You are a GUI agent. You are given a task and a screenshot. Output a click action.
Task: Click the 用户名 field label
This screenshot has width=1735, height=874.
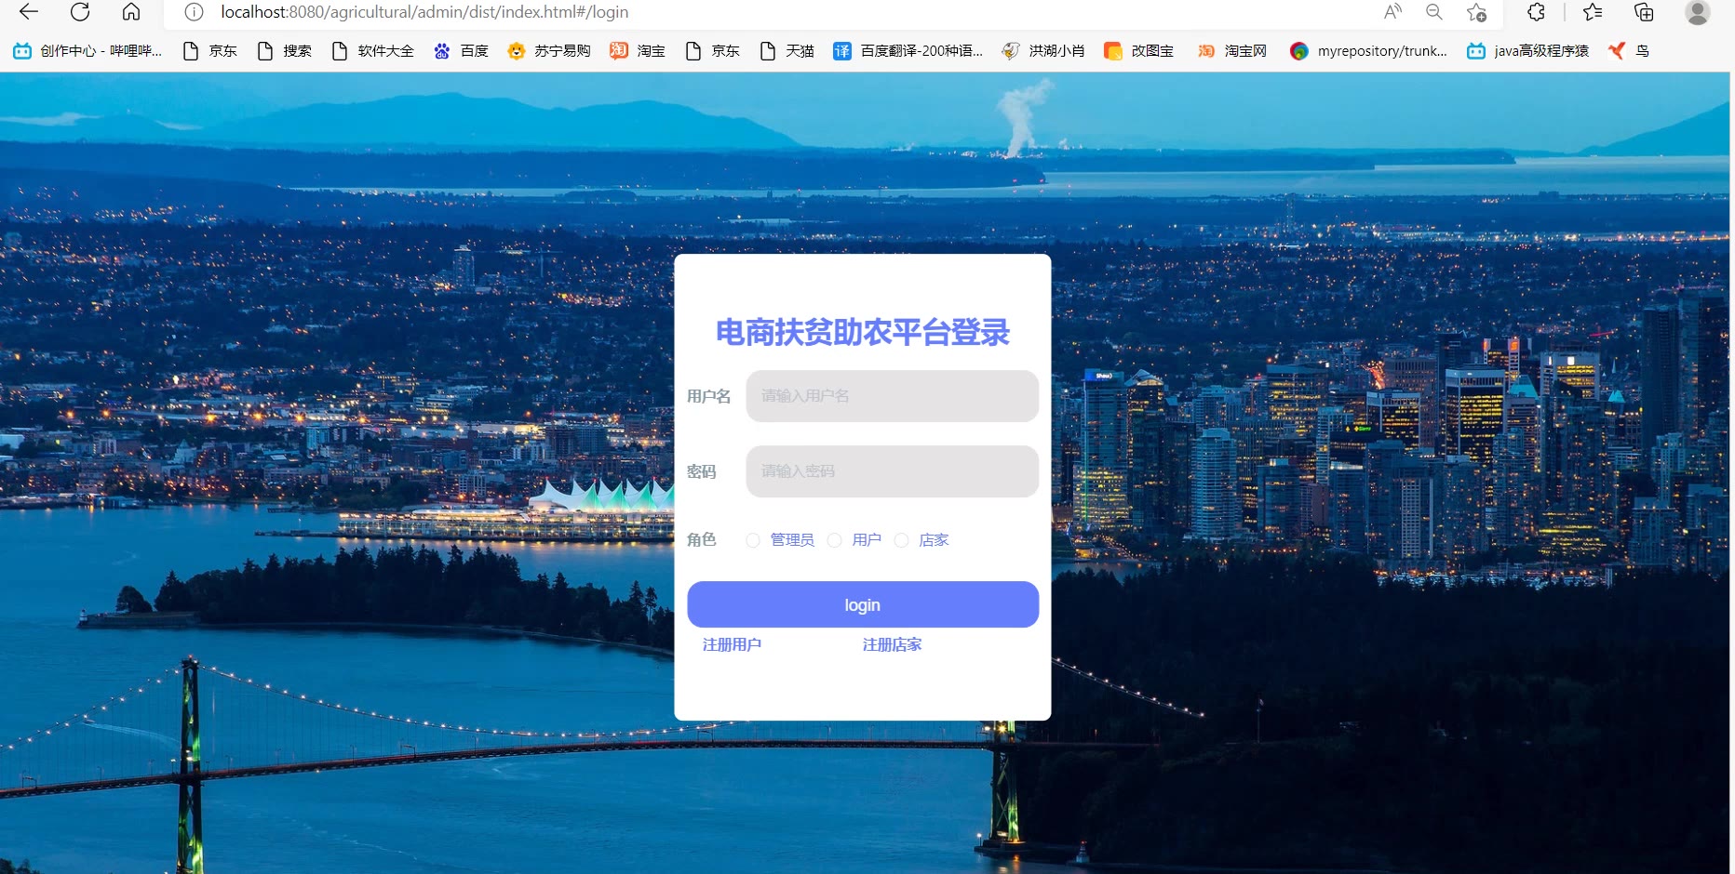[x=708, y=396]
